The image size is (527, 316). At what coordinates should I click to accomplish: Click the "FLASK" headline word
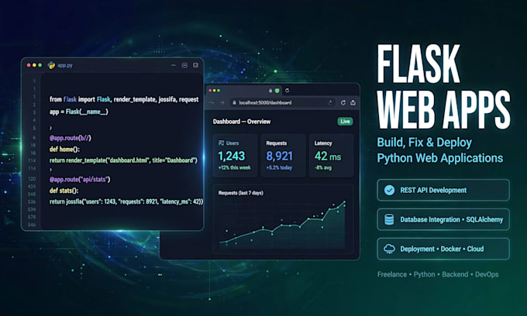tap(418, 64)
